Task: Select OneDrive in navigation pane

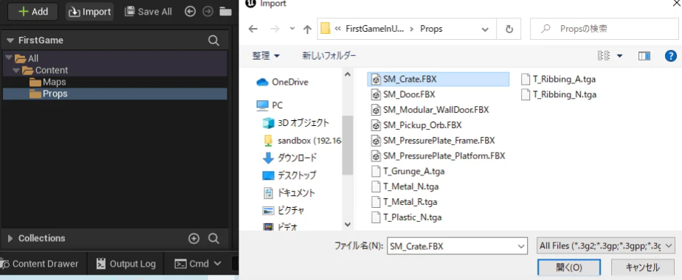Action: point(289,82)
